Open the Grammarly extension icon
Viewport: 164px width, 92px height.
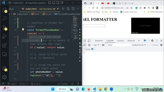136,8
